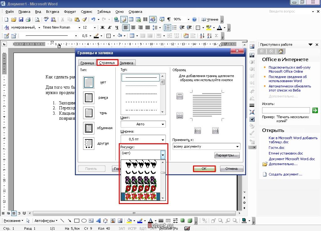Open the Гости.doc link

click(x=276, y=148)
